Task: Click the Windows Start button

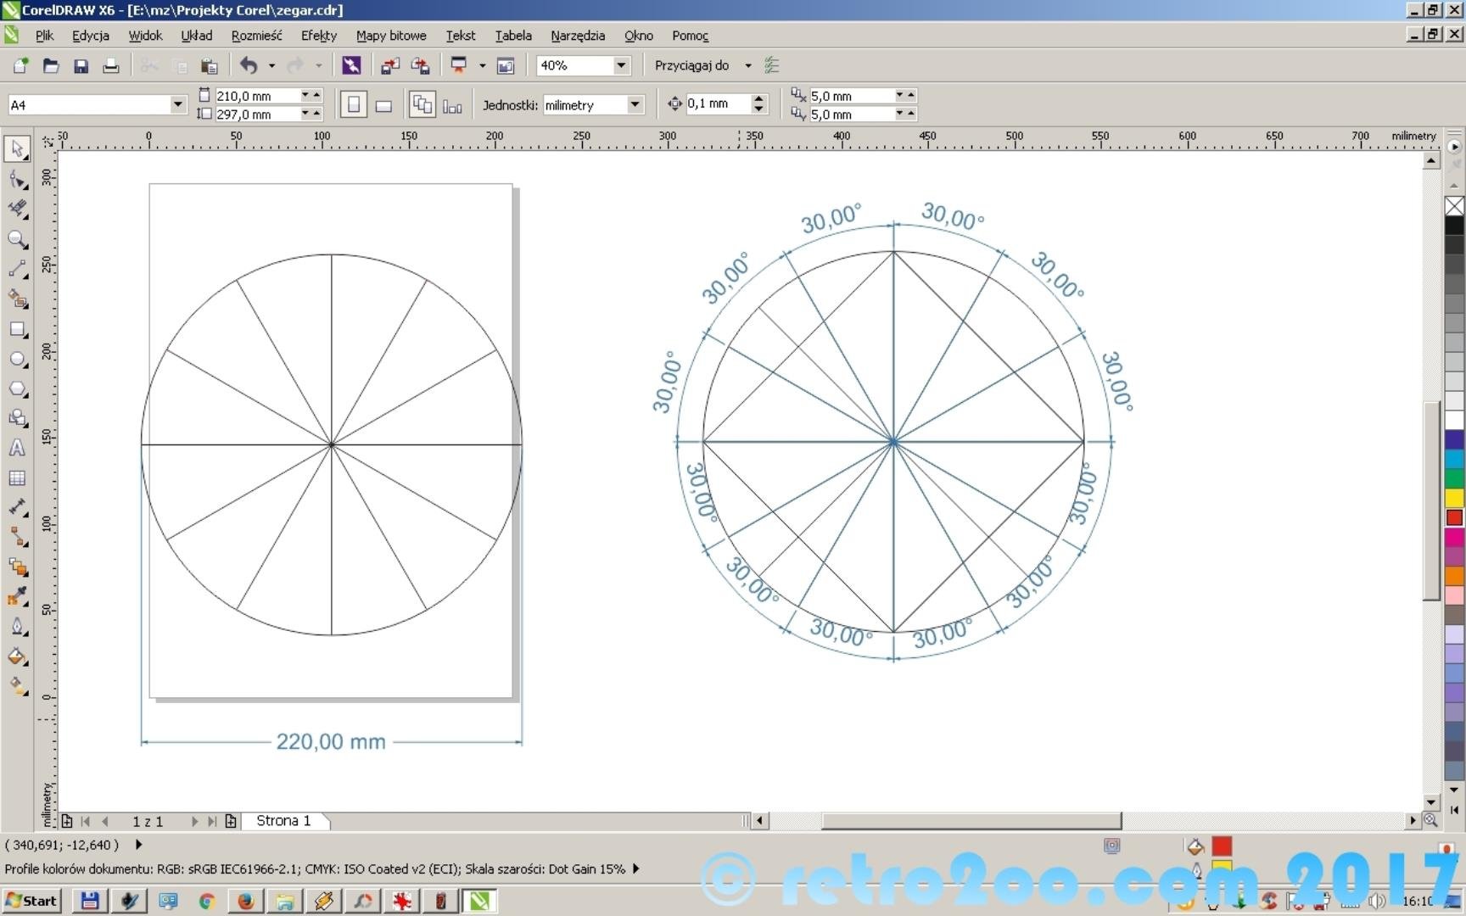Action: [x=32, y=901]
